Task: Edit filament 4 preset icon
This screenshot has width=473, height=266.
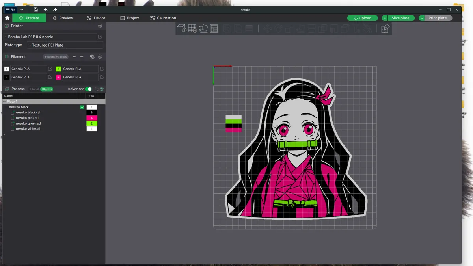Action: (102, 77)
